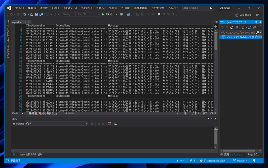The width and height of the screenshot is (268, 168).
Task: Click the CRLF line ending indicator
Action: point(213,114)
